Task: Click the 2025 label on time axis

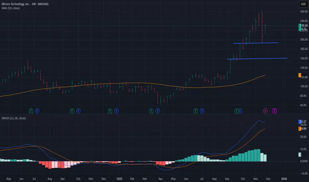Action: (x=119, y=179)
